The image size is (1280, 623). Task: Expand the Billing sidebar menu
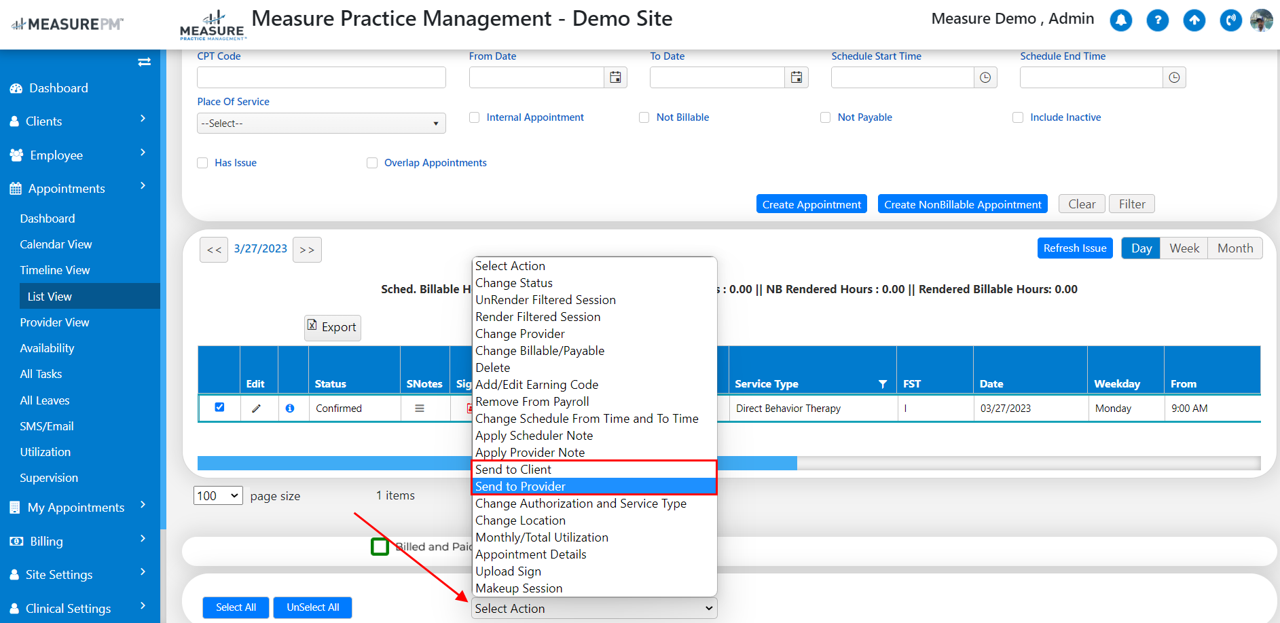click(x=143, y=539)
